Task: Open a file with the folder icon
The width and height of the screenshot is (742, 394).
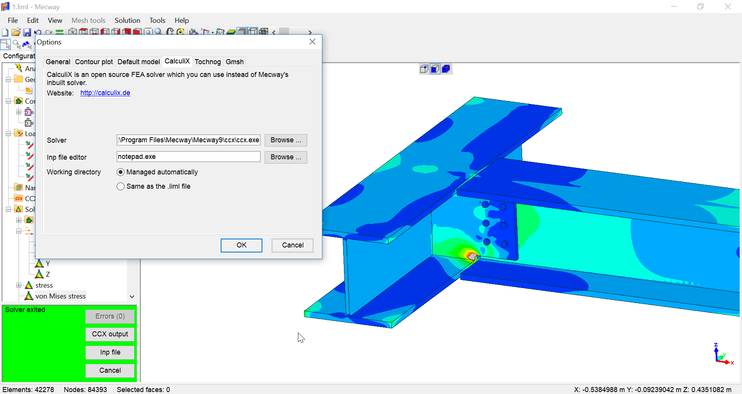Action: (16, 32)
